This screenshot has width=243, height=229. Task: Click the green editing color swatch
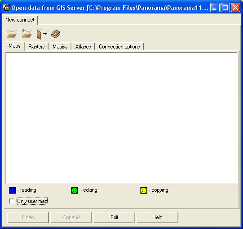(x=75, y=190)
